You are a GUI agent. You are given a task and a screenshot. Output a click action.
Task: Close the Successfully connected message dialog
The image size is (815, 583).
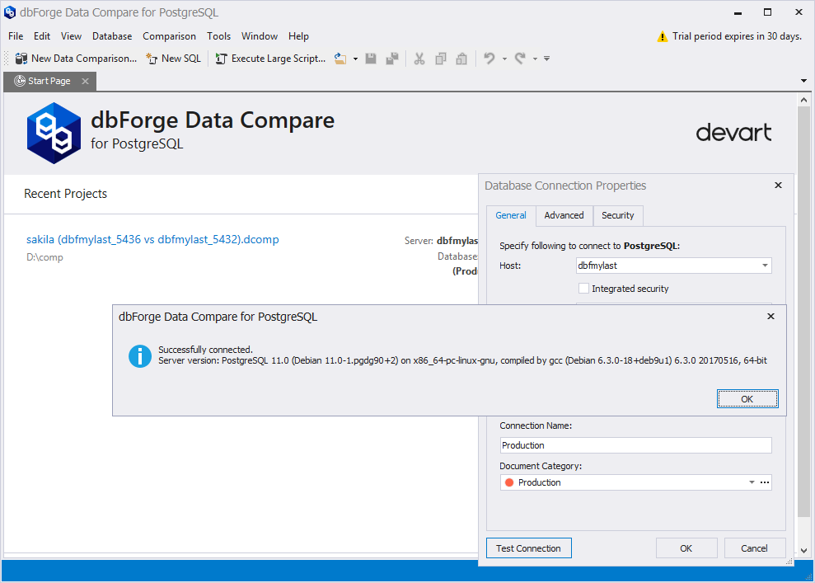[x=771, y=316]
